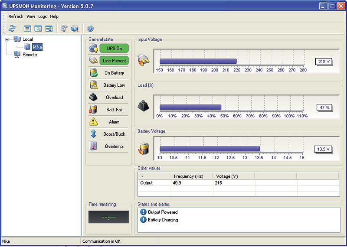Select the Mika UPS tree item
Viewport: 347px width, 247px height.
pos(37,47)
